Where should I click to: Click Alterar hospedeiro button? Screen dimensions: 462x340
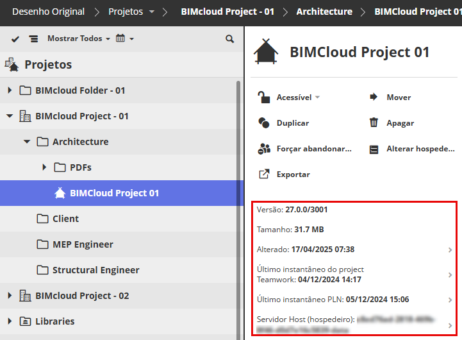[413, 149]
